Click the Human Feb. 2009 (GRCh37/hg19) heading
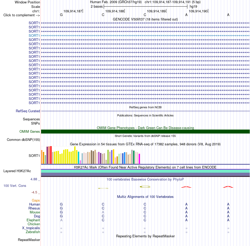This screenshot has height=246, width=250. (x=116, y=2)
